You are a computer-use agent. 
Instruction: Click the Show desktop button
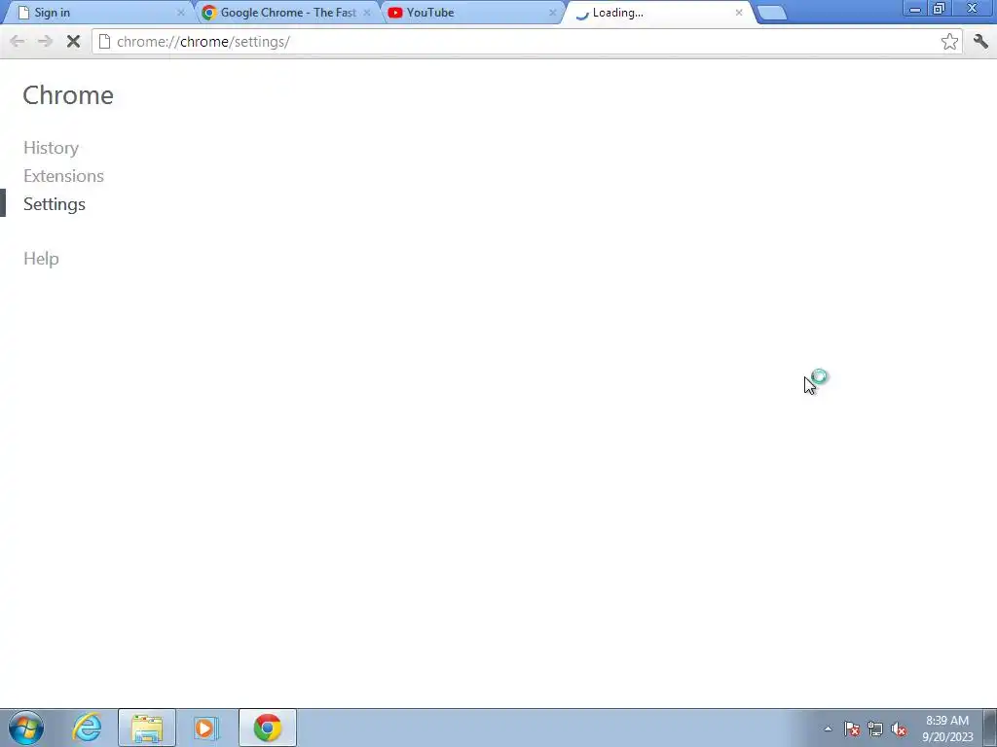click(x=990, y=728)
